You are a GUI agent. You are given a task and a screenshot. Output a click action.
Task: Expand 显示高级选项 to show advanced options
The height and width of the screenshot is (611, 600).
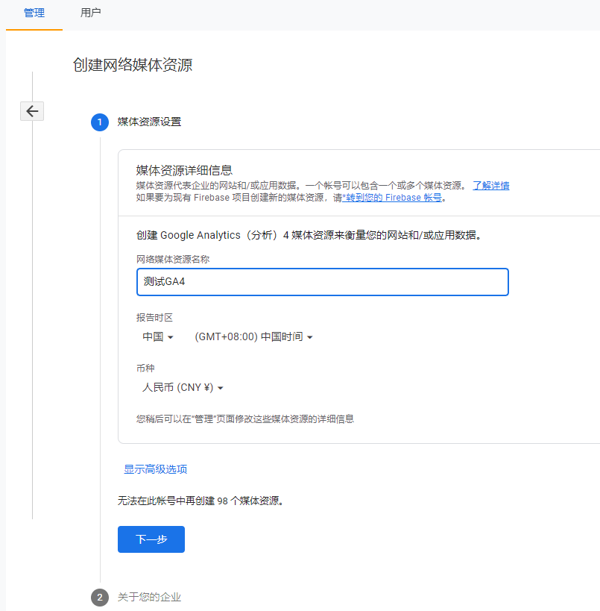pyautogui.click(x=154, y=469)
